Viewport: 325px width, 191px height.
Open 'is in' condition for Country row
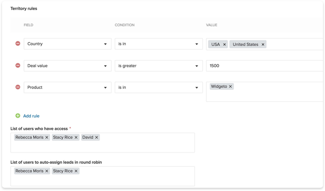(x=159, y=44)
